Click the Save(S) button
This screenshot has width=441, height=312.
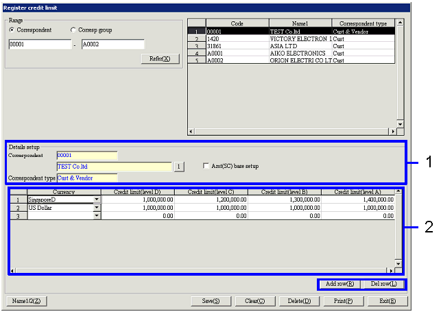point(211,300)
